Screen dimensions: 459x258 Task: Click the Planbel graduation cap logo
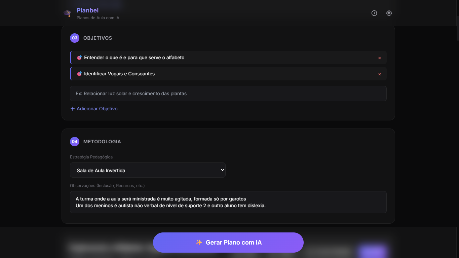point(67,13)
